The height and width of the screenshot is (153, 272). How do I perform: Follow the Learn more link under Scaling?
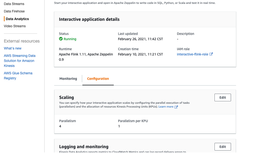pyautogui.click(x=166, y=107)
